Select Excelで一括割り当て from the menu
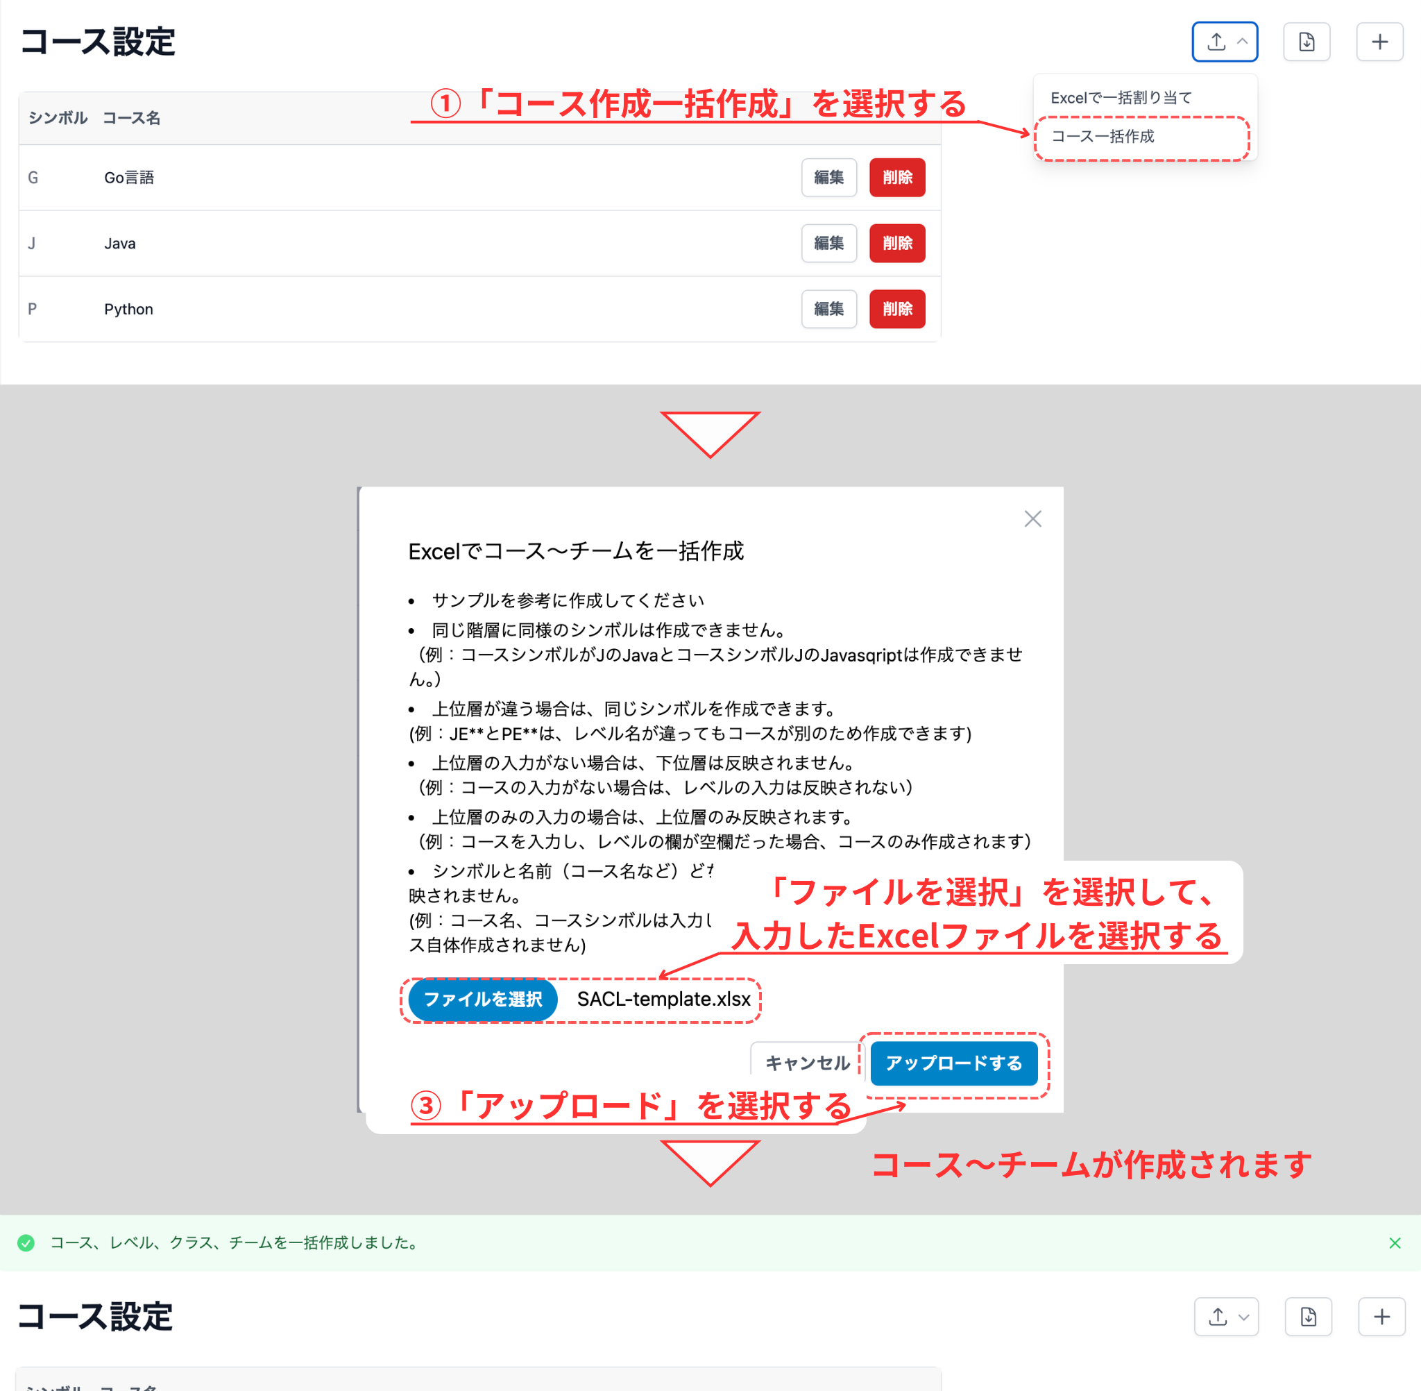Image resolution: width=1421 pixels, height=1391 pixels. coord(1121,96)
